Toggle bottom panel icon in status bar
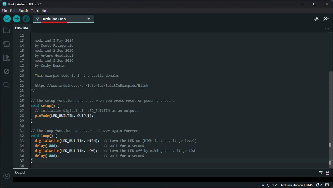 tap(327, 185)
